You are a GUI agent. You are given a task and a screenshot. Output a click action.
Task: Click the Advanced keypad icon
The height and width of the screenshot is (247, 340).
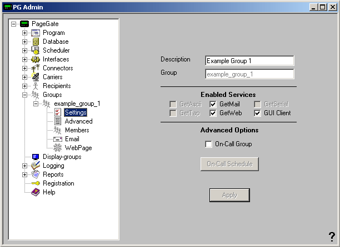click(x=58, y=121)
